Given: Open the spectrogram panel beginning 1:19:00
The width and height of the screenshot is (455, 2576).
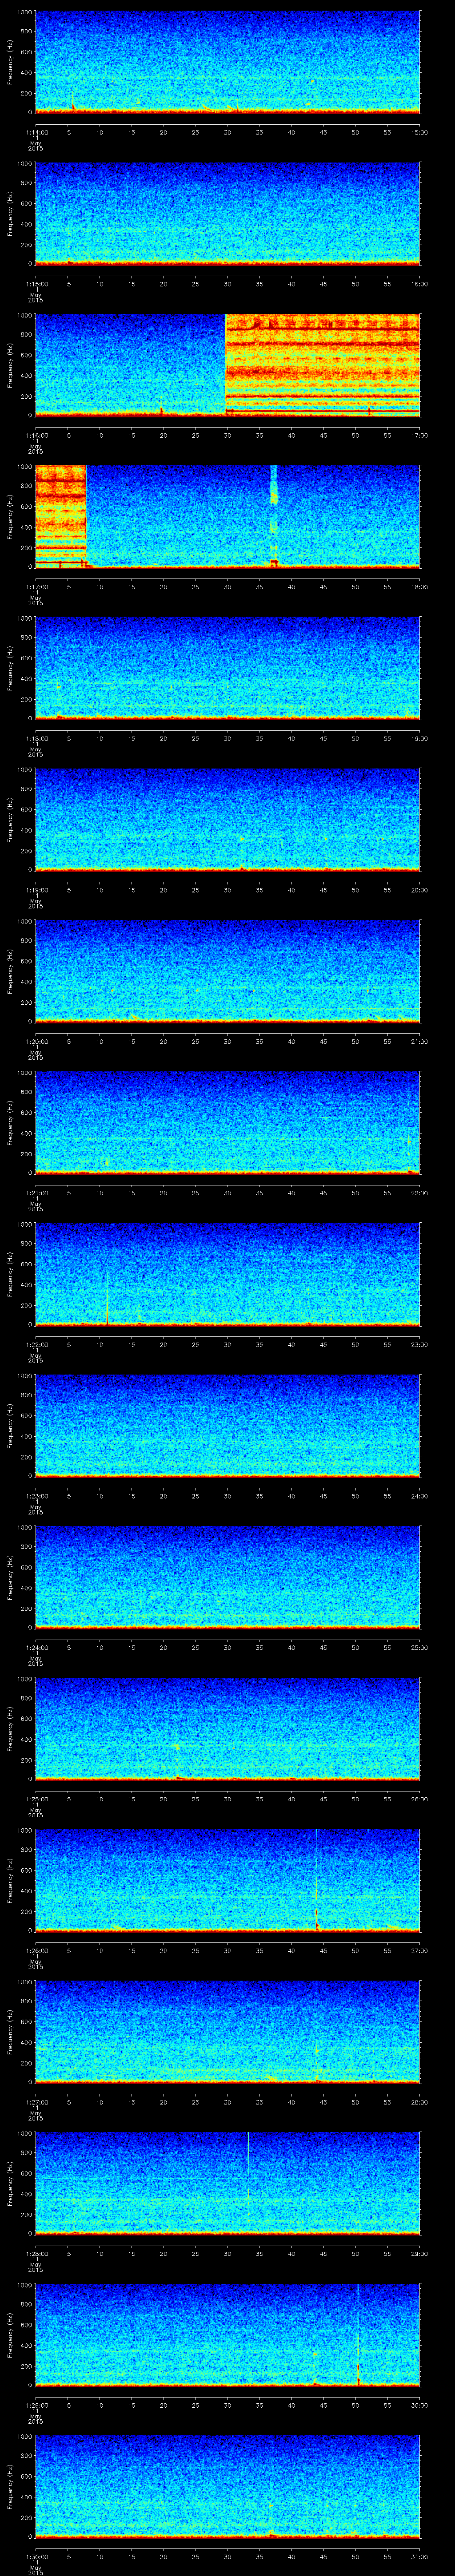Looking at the screenshot, I should point(228,820).
